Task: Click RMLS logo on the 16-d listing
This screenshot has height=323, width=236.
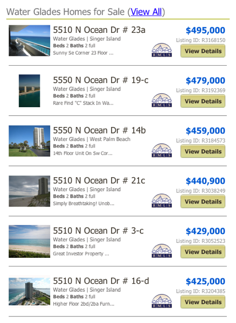Action: (x=162, y=301)
